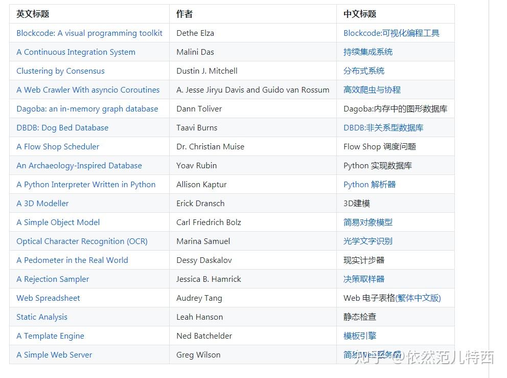Open the 模板引擎 translation link
The width and height of the screenshot is (507, 378).
click(x=360, y=336)
